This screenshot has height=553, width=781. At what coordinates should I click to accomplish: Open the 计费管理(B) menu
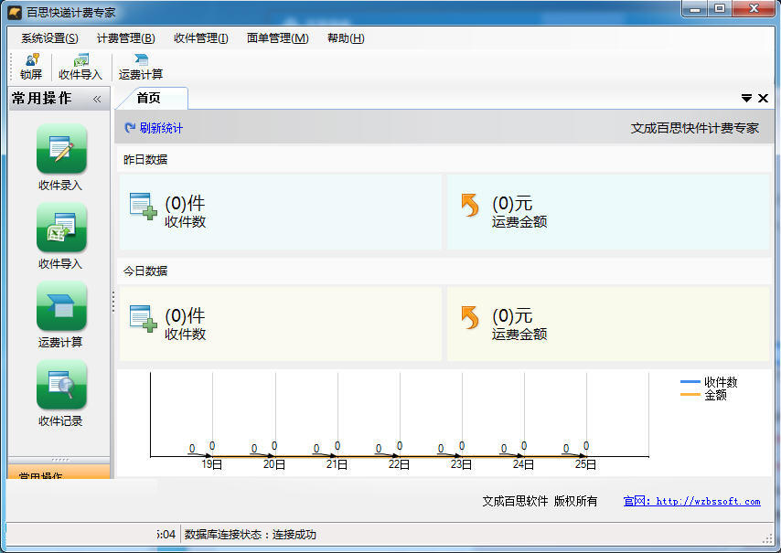coord(125,38)
